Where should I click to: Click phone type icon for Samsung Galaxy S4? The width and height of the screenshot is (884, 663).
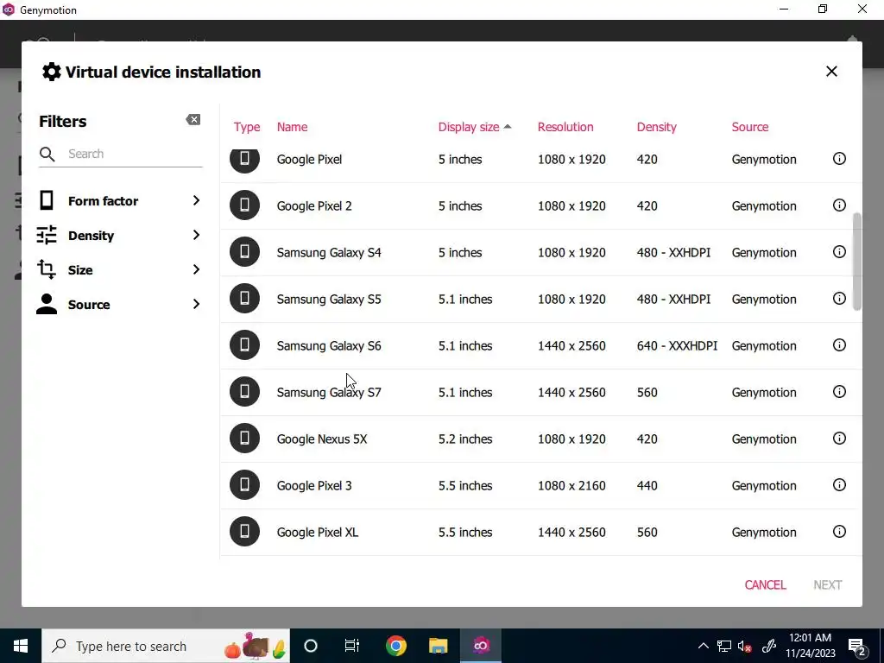click(244, 252)
